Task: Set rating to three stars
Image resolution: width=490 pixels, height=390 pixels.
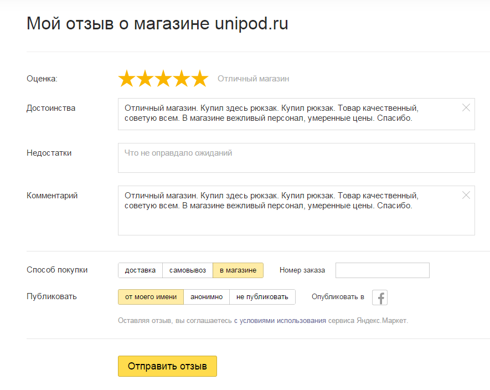Action: click(163, 79)
